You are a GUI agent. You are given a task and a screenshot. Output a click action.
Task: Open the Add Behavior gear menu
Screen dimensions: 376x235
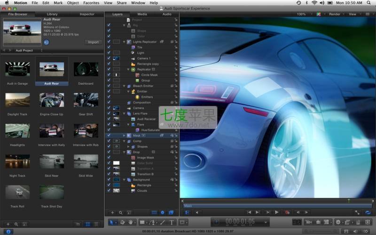tap(338, 222)
